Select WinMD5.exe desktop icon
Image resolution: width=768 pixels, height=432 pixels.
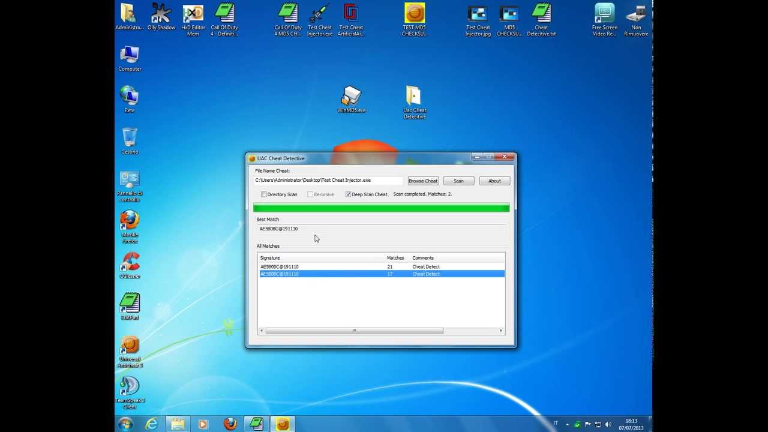352,100
